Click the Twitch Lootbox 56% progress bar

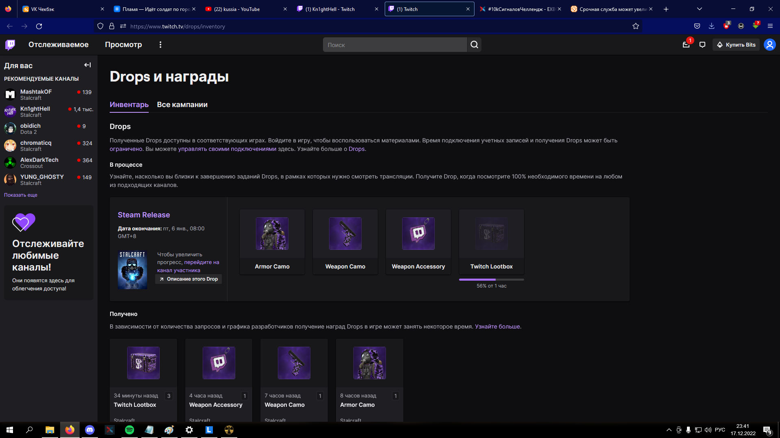coord(492,279)
